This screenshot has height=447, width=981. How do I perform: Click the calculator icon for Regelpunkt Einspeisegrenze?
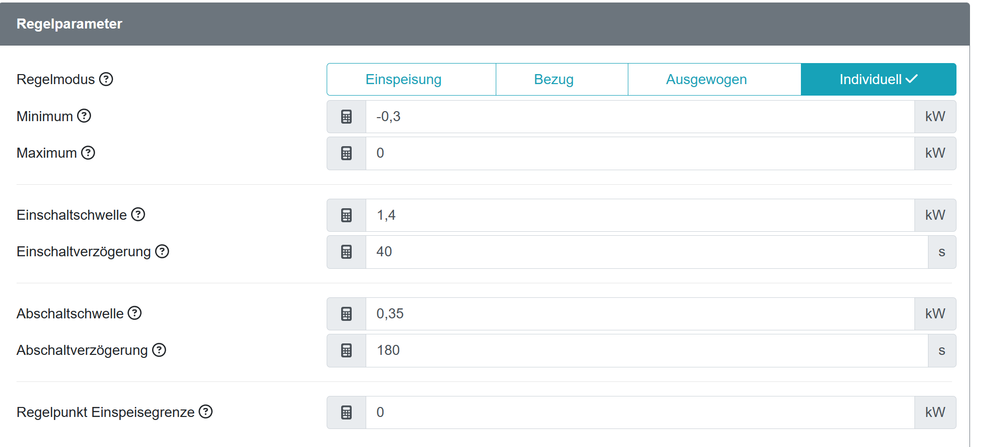(346, 412)
